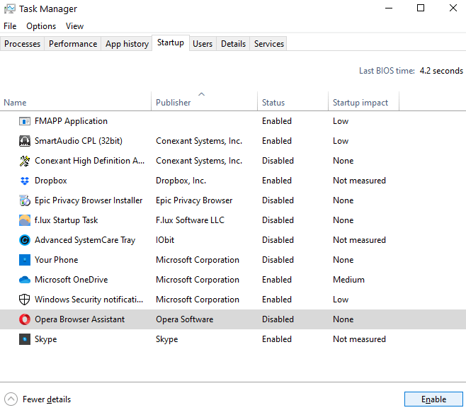Click Opera Browser Assistant Disabled status
Screen dimensions: 466x415
tap(278, 319)
